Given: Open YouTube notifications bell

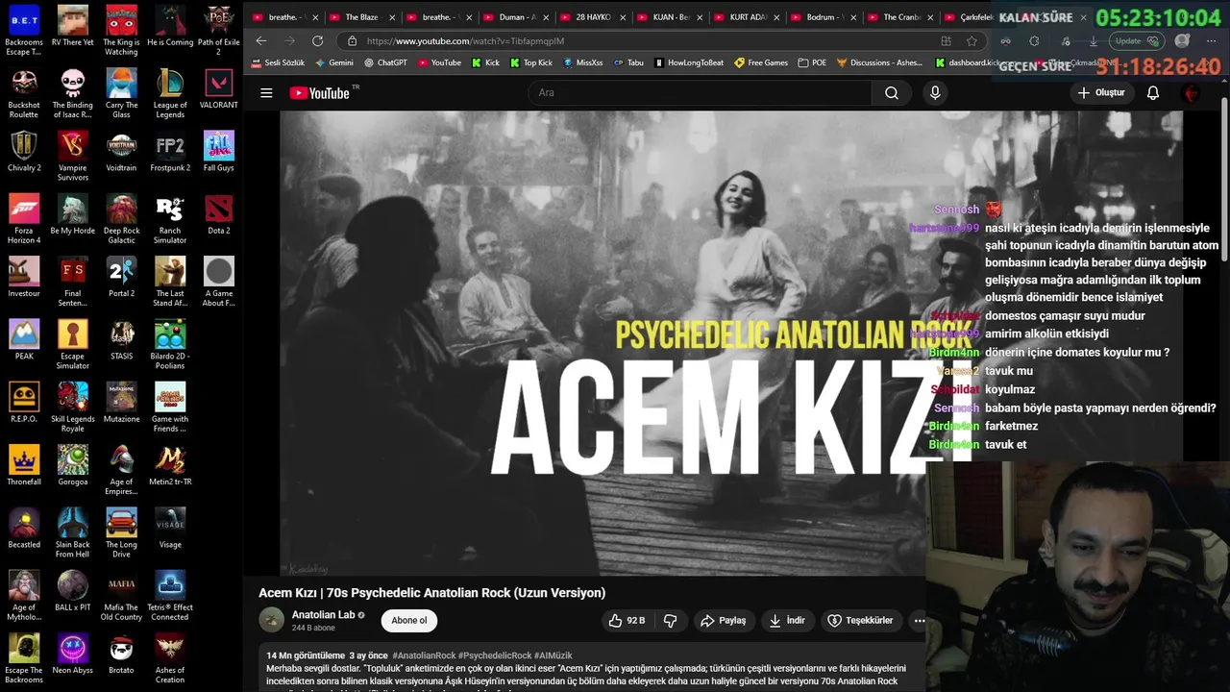Looking at the screenshot, I should 1153,93.
